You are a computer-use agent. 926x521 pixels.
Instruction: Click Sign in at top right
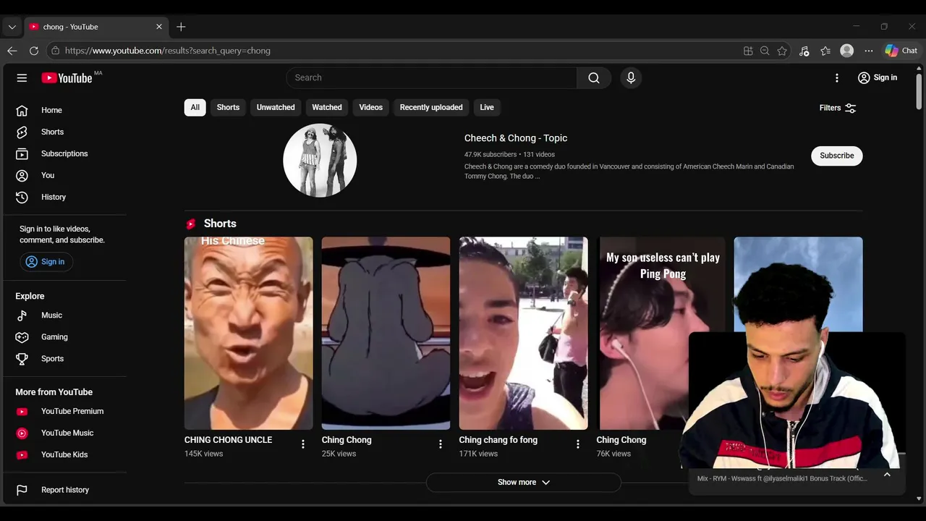pyautogui.click(x=878, y=77)
